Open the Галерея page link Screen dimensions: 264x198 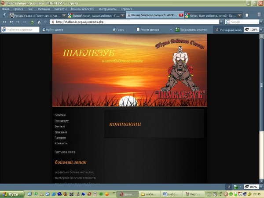[x=60, y=138]
